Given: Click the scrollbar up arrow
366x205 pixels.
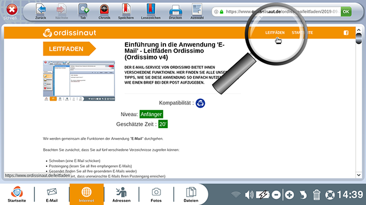Looking at the screenshot, I should [359, 30].
